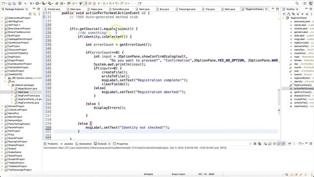
Task: Click the 'Writable' status bar entry
Action: click(x=148, y=174)
